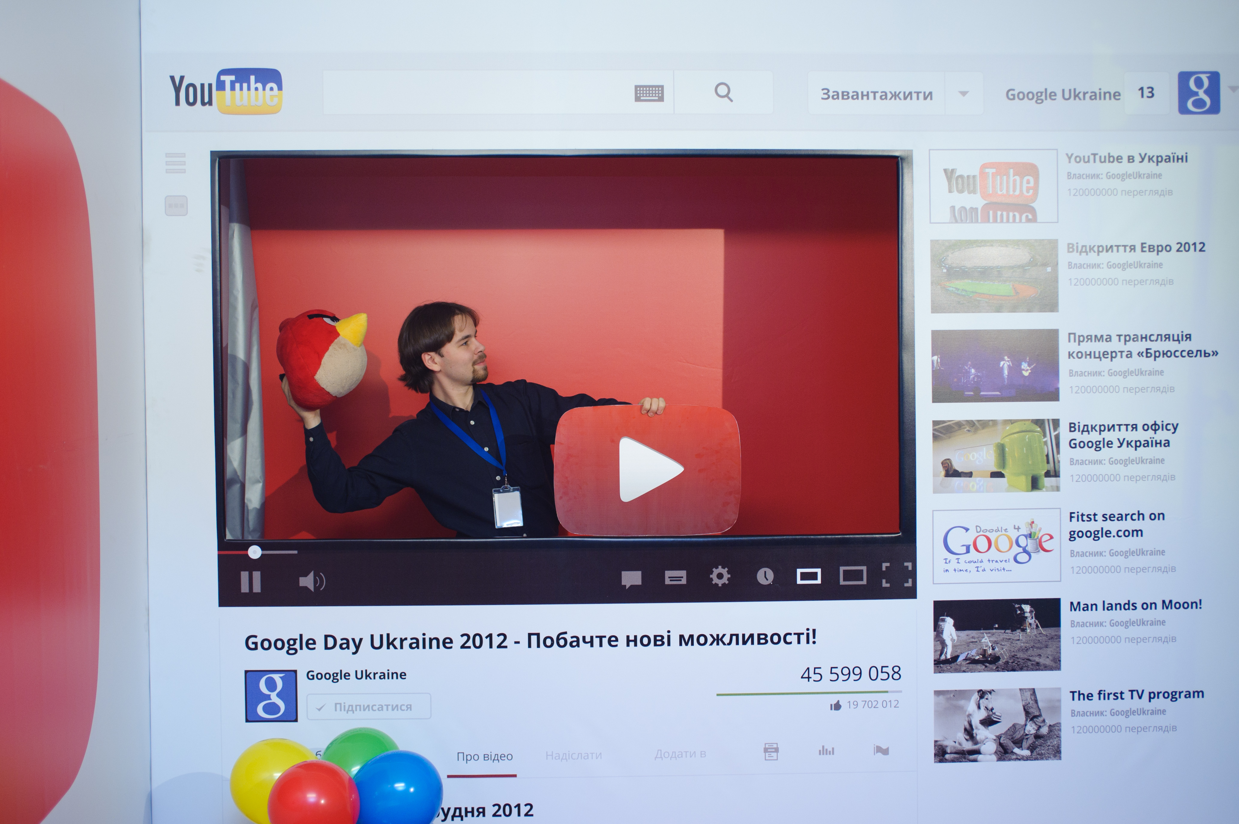Switch to large player size icon
Viewport: 1239px width, 824px height.
click(853, 576)
